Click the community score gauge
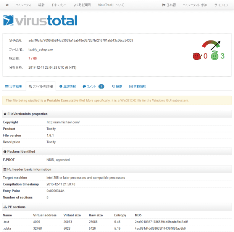 click(x=211, y=45)
